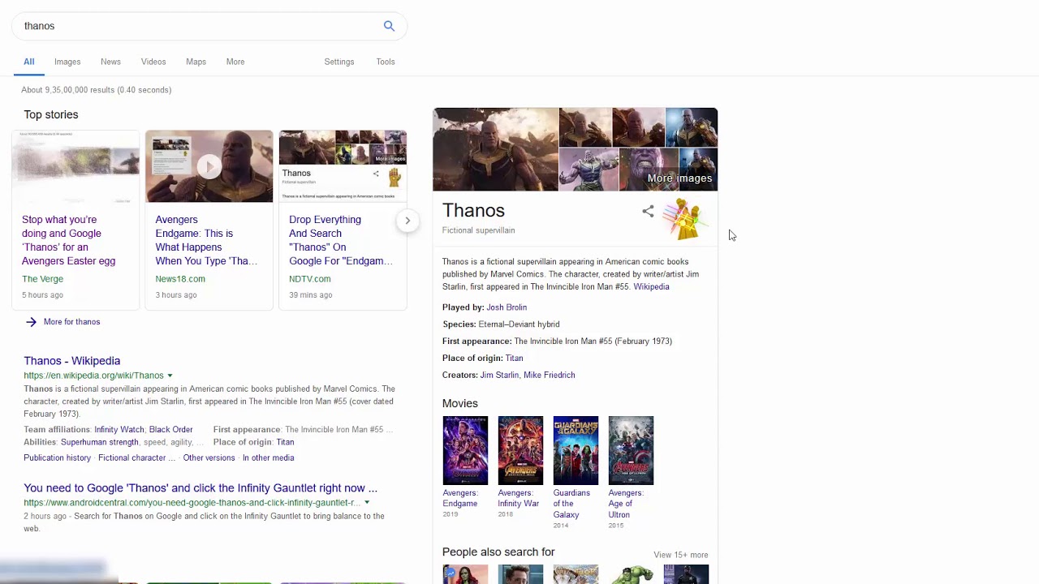Click More images overlay in knowledge panel
The image size is (1039, 584).
(679, 178)
